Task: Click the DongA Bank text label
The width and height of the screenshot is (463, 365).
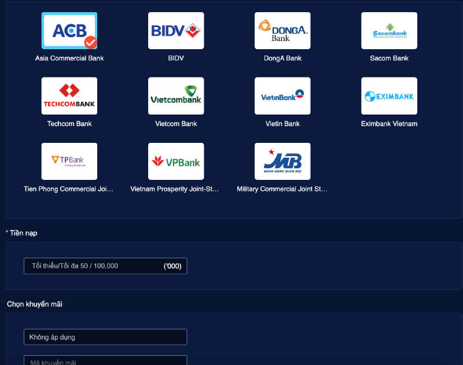Action: coord(282,58)
